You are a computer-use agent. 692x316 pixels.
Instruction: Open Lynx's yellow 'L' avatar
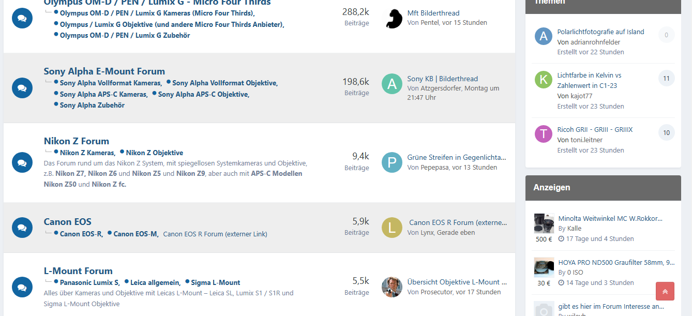392,228
